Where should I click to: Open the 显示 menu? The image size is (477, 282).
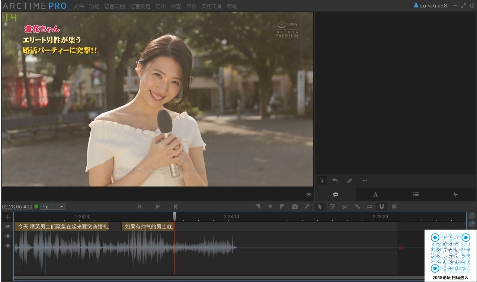click(191, 6)
